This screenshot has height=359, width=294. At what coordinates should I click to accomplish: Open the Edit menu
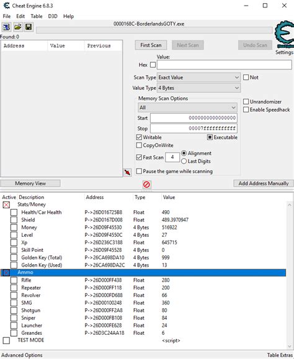point(20,16)
